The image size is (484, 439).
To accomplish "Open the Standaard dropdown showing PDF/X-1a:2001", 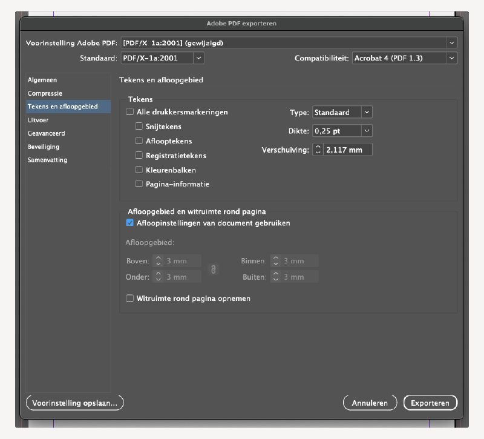I will 198,58.
